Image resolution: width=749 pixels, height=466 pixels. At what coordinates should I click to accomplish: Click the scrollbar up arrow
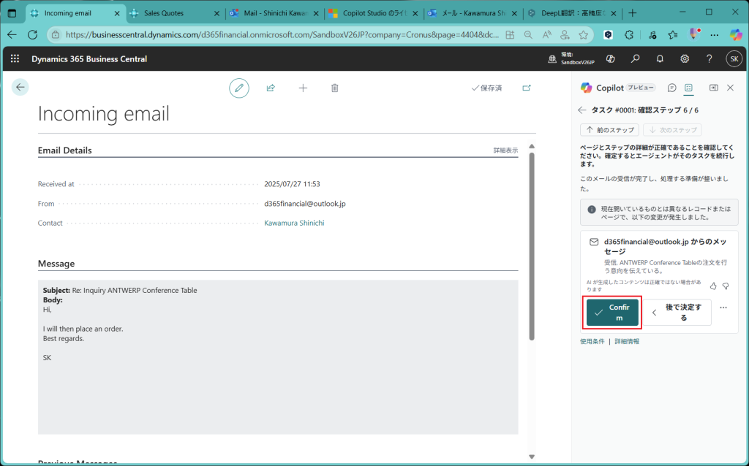tap(532, 146)
